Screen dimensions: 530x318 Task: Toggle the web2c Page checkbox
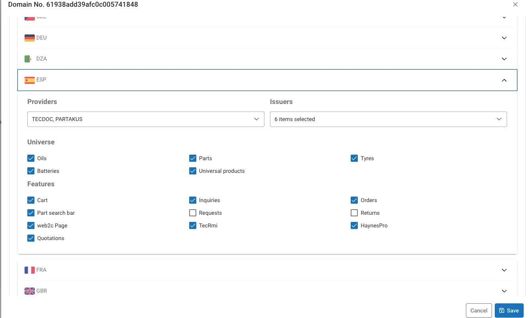(x=31, y=225)
